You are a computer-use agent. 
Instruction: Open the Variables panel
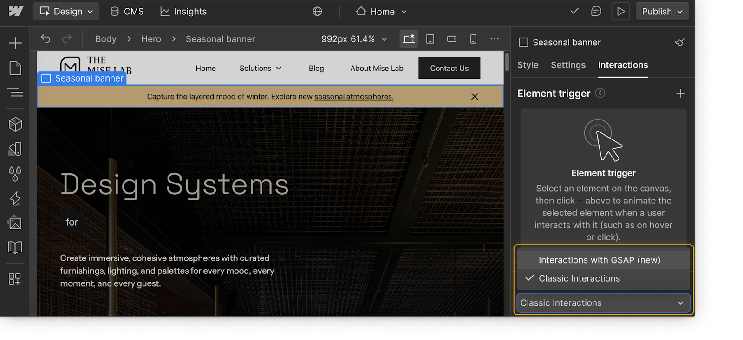[15, 149]
